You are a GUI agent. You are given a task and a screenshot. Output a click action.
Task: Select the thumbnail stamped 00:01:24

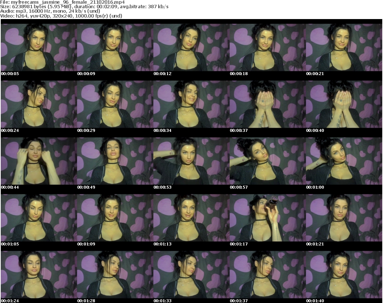[39, 275]
